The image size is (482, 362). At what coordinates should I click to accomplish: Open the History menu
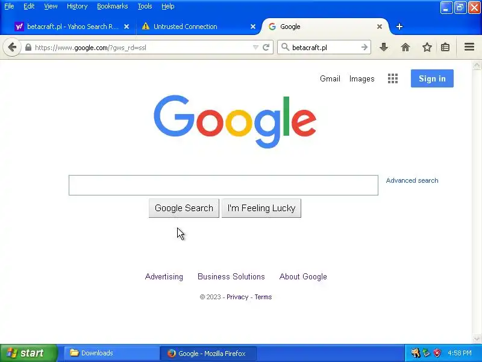(77, 6)
